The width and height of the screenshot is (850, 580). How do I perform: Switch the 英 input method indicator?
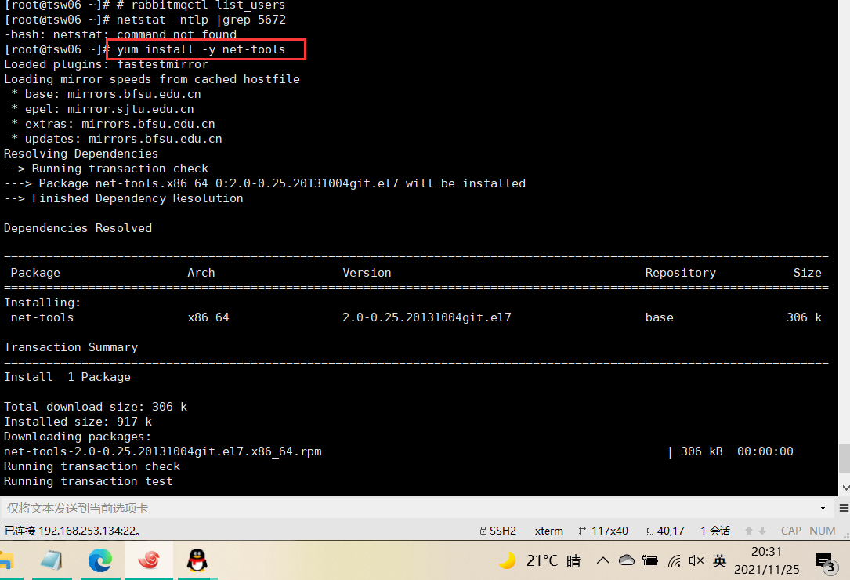coord(719,560)
